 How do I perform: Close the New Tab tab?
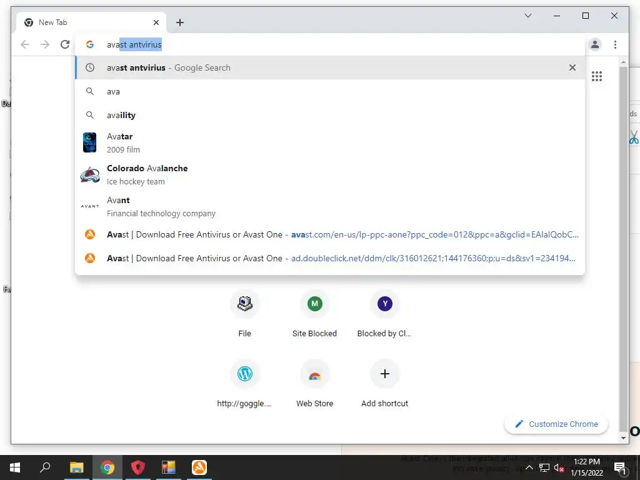point(156,22)
